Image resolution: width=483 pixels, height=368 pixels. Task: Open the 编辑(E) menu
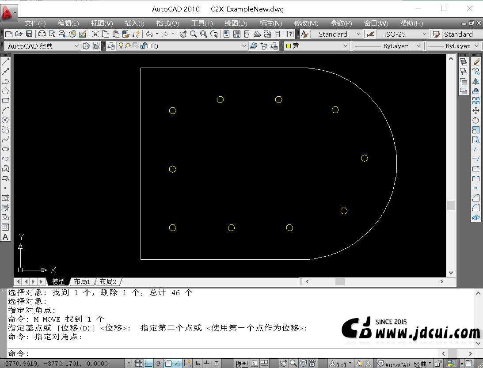coord(68,23)
